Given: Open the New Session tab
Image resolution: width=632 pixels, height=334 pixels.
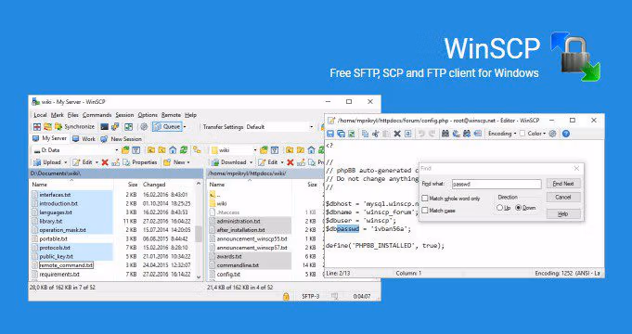Looking at the screenshot, I should 122,138.
